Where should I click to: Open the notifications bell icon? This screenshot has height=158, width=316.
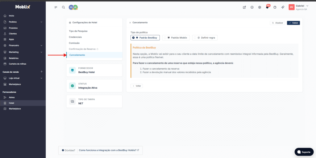coord(267,7)
